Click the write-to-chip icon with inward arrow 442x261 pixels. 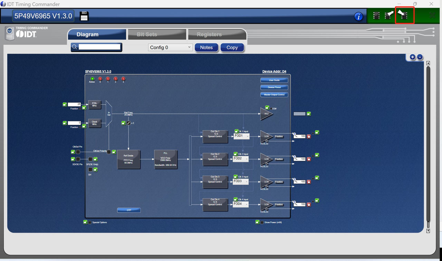click(x=403, y=15)
